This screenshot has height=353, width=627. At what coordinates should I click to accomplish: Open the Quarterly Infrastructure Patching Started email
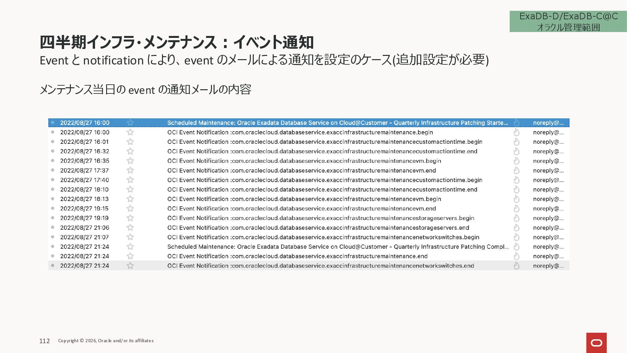pos(337,123)
